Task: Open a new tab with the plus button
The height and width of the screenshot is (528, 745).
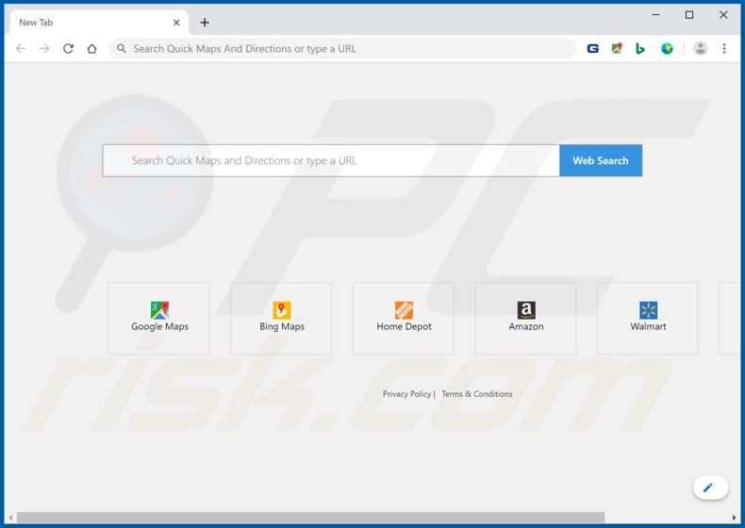Action: [205, 23]
